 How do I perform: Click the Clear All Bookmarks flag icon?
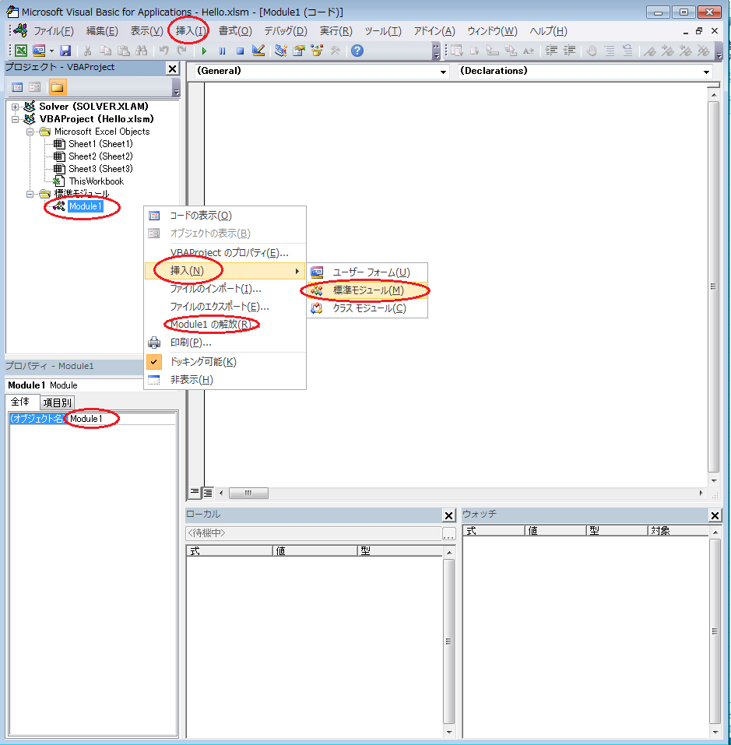(x=704, y=51)
